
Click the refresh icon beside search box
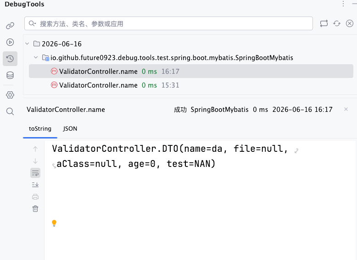(337, 23)
